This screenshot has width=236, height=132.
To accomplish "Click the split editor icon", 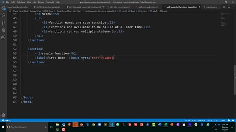I will 229,7.
